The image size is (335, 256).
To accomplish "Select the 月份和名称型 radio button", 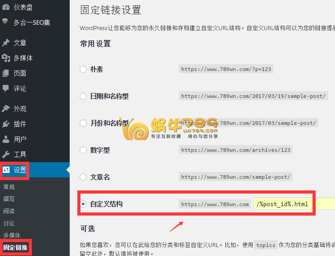I will click(83, 123).
